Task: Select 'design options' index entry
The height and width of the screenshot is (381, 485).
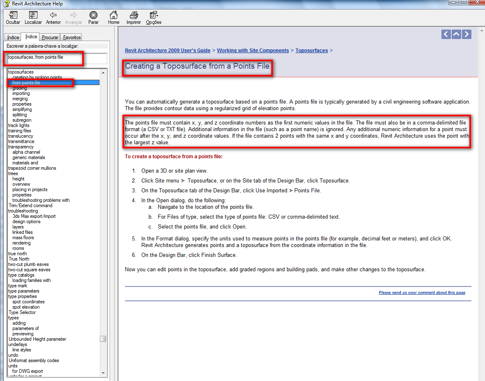Action: point(26,222)
